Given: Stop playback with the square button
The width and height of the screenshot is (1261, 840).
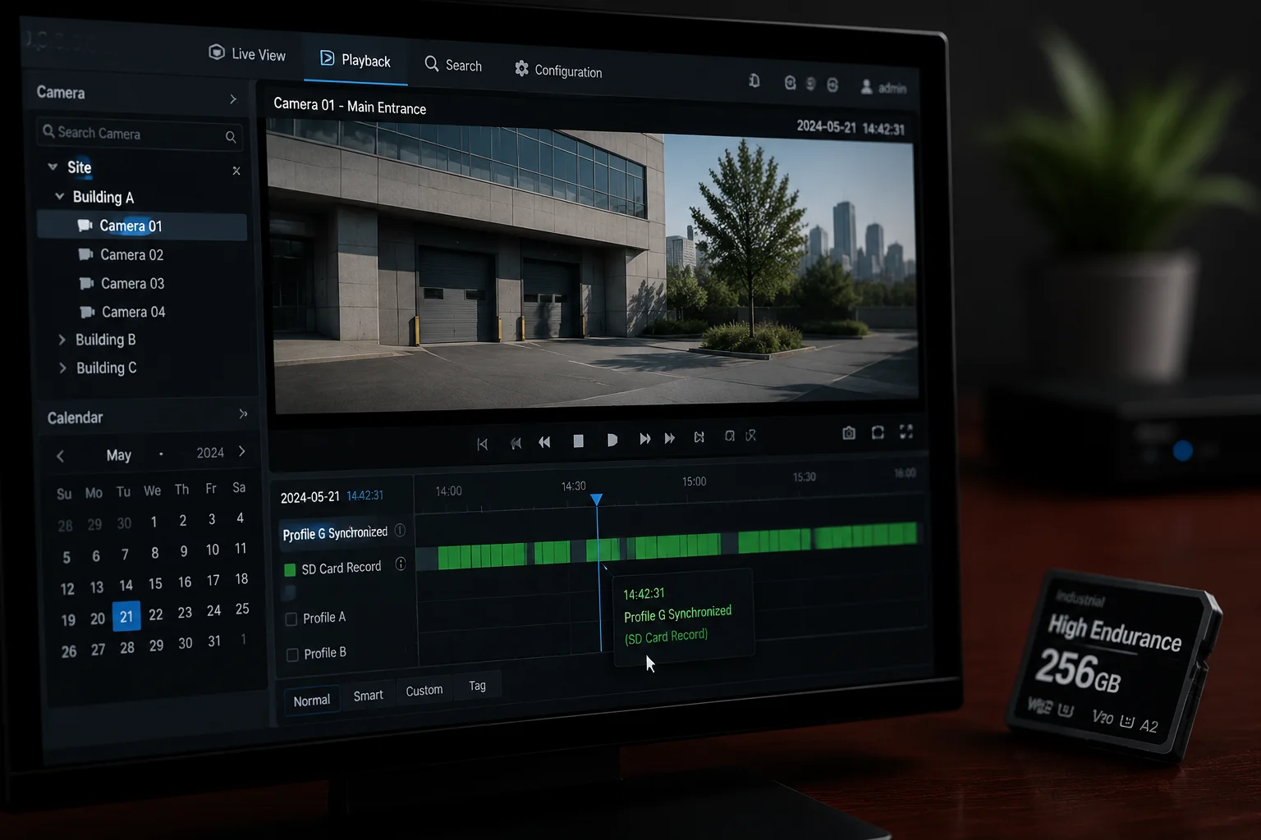Looking at the screenshot, I should pyautogui.click(x=578, y=441).
